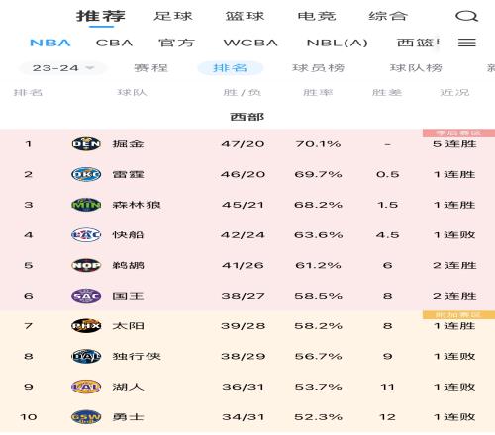Click the 掘金 team name
Viewport: 495px width, 435px height.
coord(128,144)
